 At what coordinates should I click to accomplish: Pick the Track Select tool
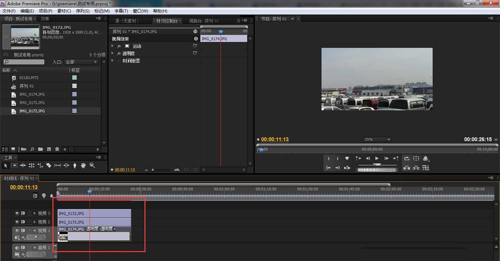click(x=14, y=165)
